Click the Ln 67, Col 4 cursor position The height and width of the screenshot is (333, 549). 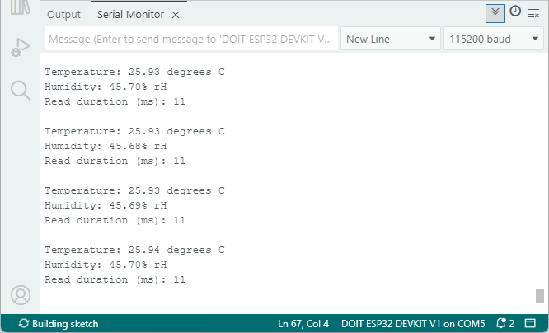(x=303, y=324)
